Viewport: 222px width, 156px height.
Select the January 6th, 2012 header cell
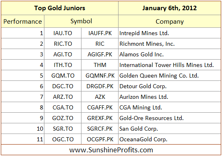pos(169,8)
